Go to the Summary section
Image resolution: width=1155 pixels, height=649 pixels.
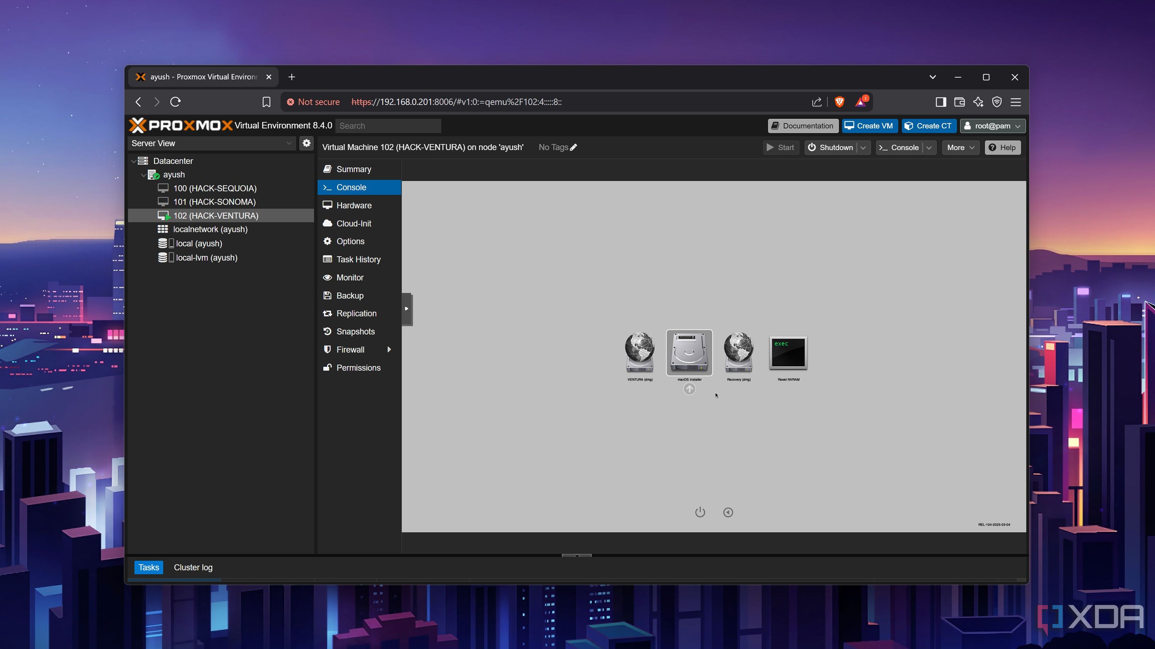pos(359,169)
